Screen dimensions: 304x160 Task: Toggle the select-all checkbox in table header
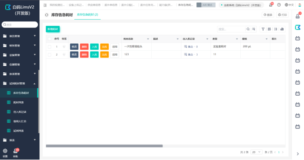point(50,39)
